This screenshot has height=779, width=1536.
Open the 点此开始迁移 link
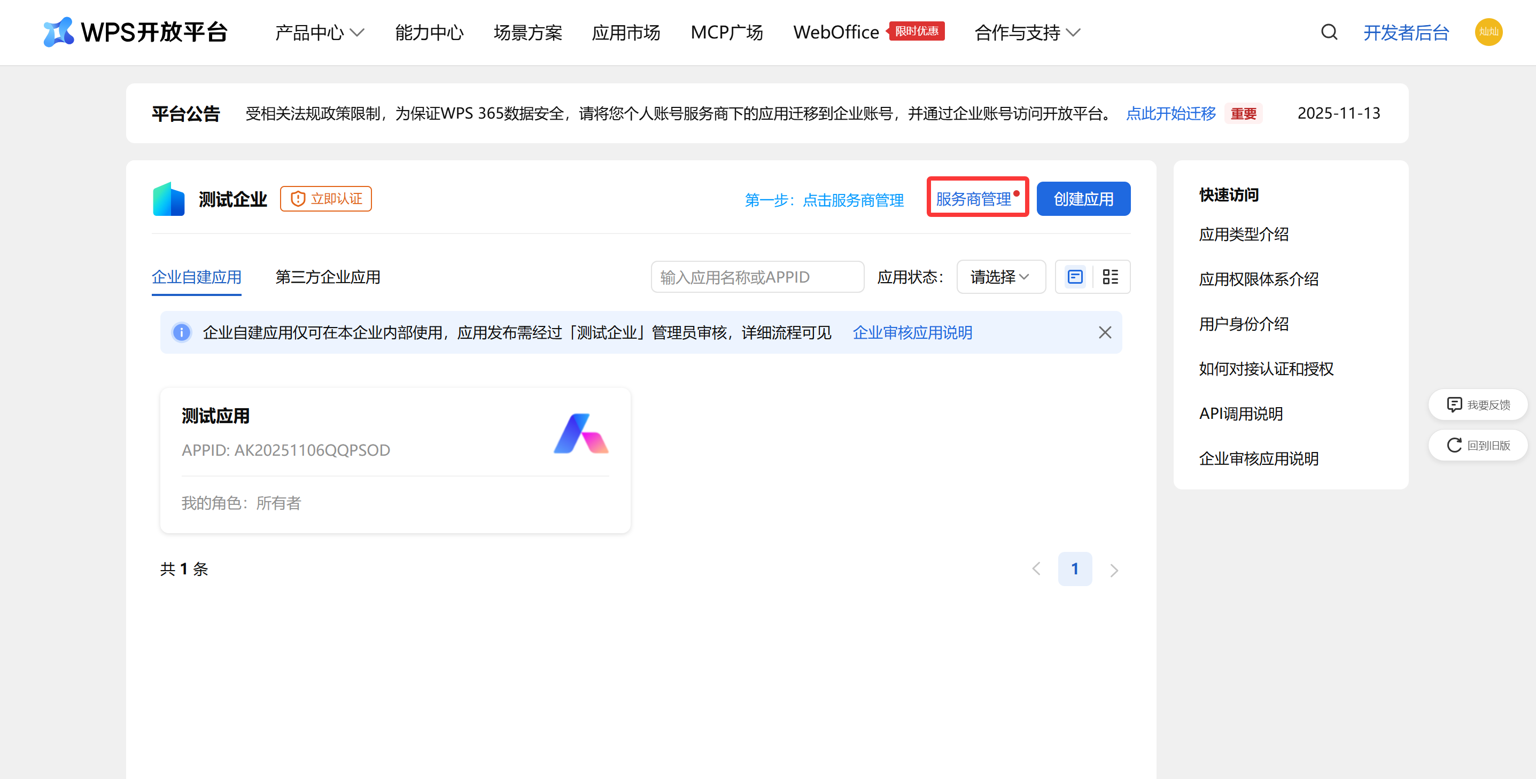point(1170,114)
